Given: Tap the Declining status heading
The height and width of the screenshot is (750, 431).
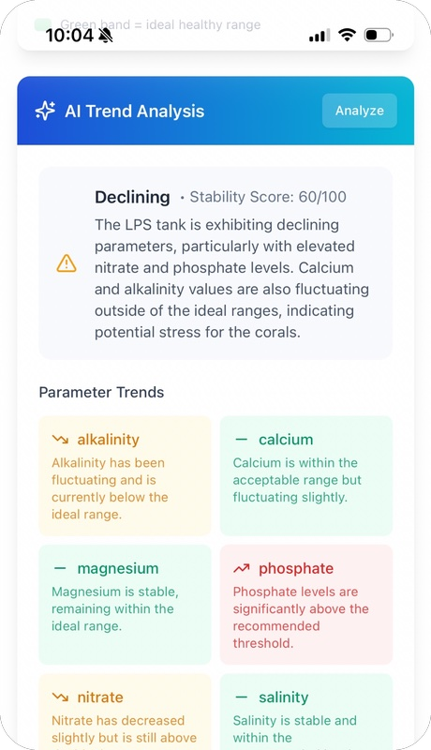Looking at the screenshot, I should [x=132, y=197].
